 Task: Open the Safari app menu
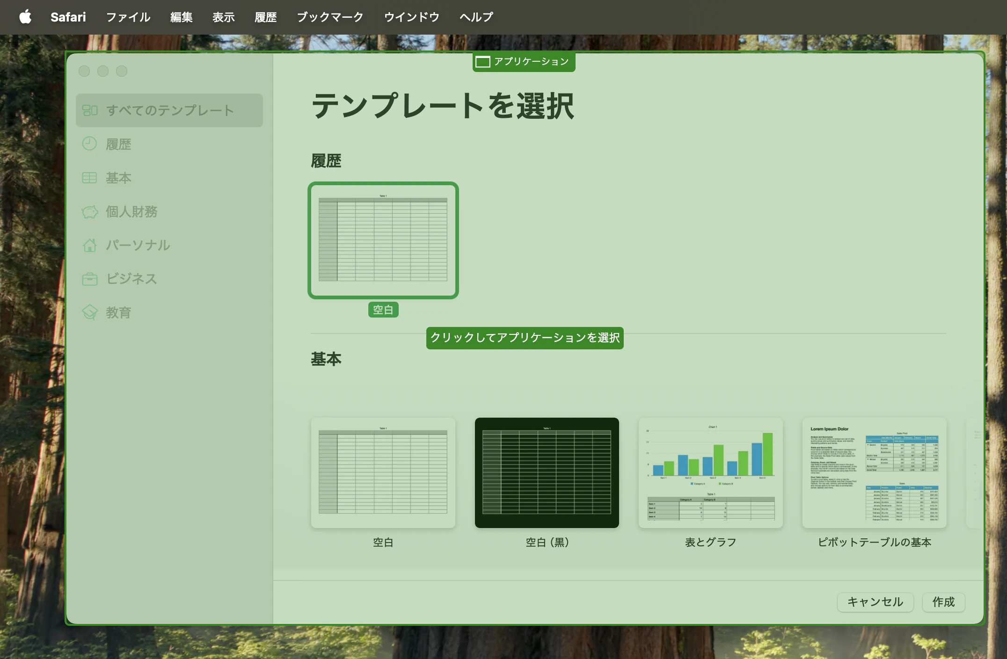pos(68,17)
